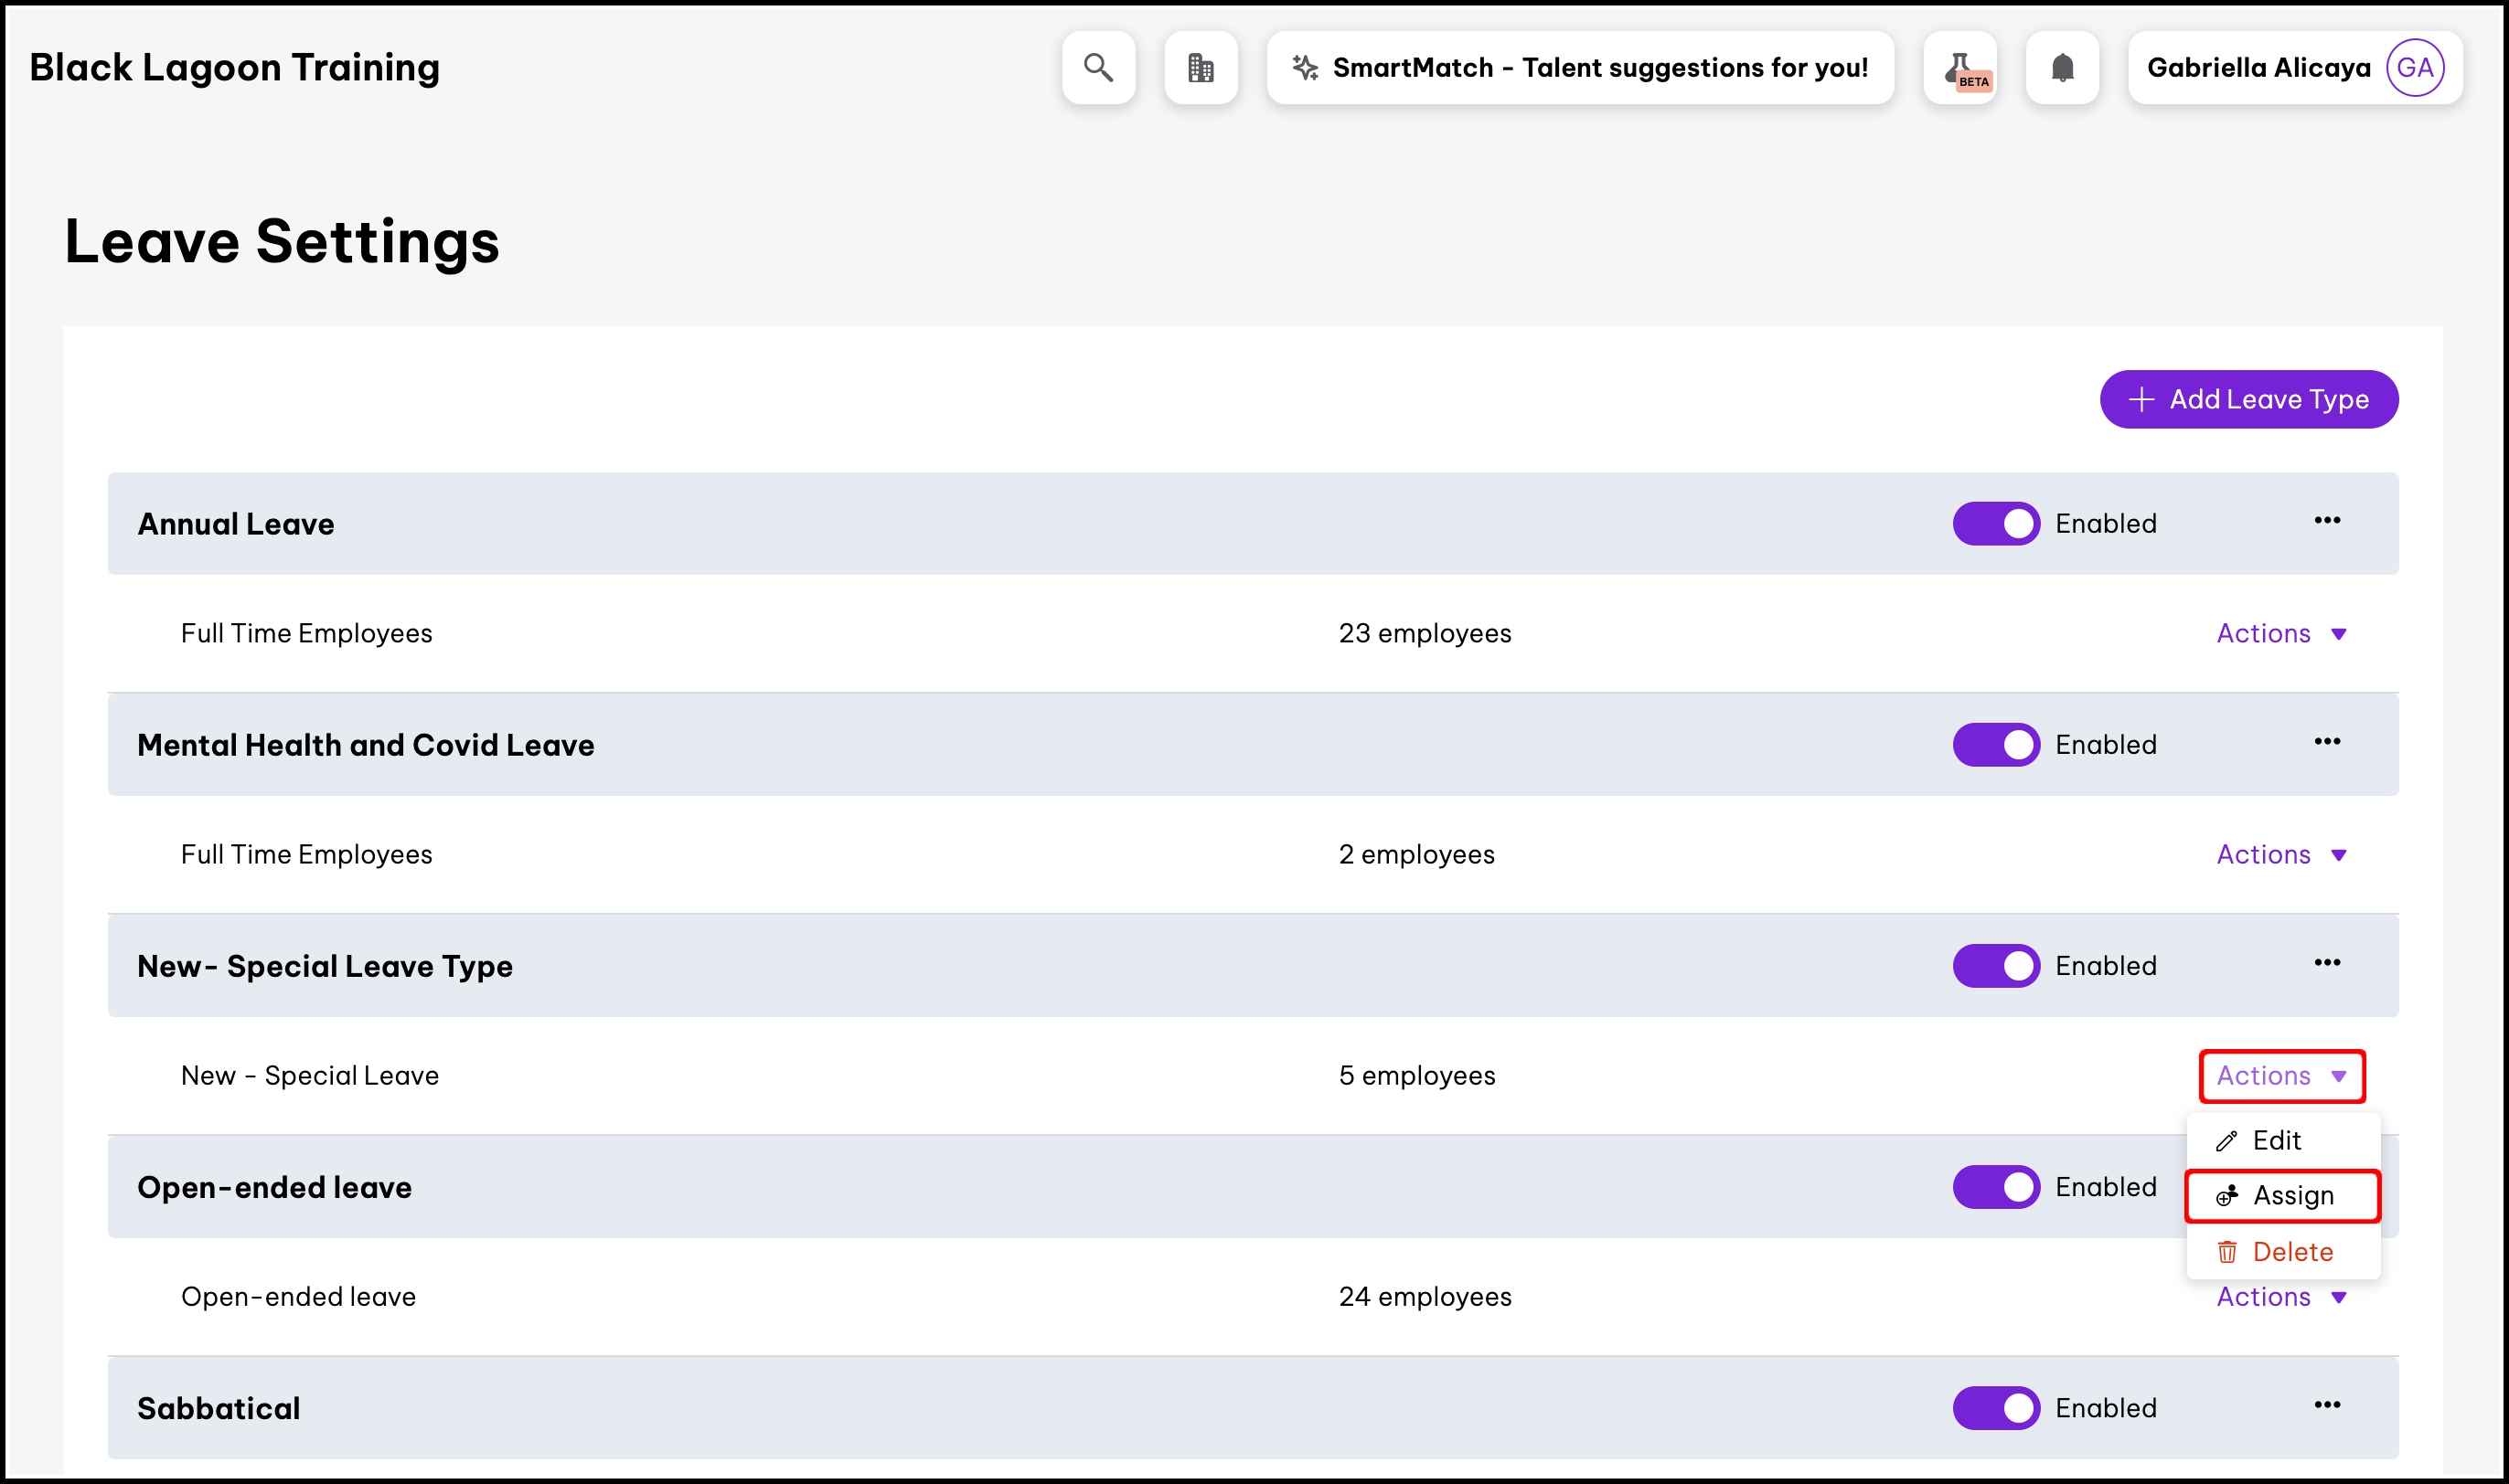The image size is (2509, 1484).
Task: Switch off the Open-ended leave toggle
Action: point(1996,1187)
